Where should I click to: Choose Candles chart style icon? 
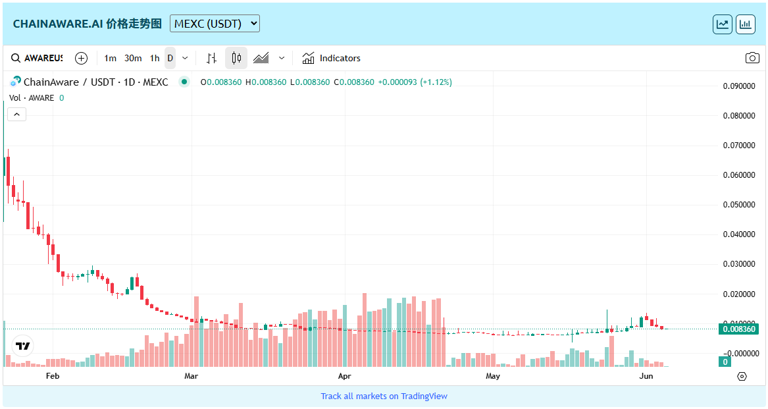[236, 59]
